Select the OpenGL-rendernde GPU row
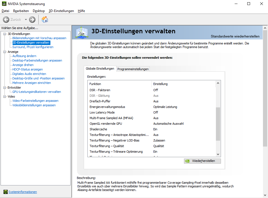Image resolution: width=268 pixels, height=198 pixels. [152, 124]
